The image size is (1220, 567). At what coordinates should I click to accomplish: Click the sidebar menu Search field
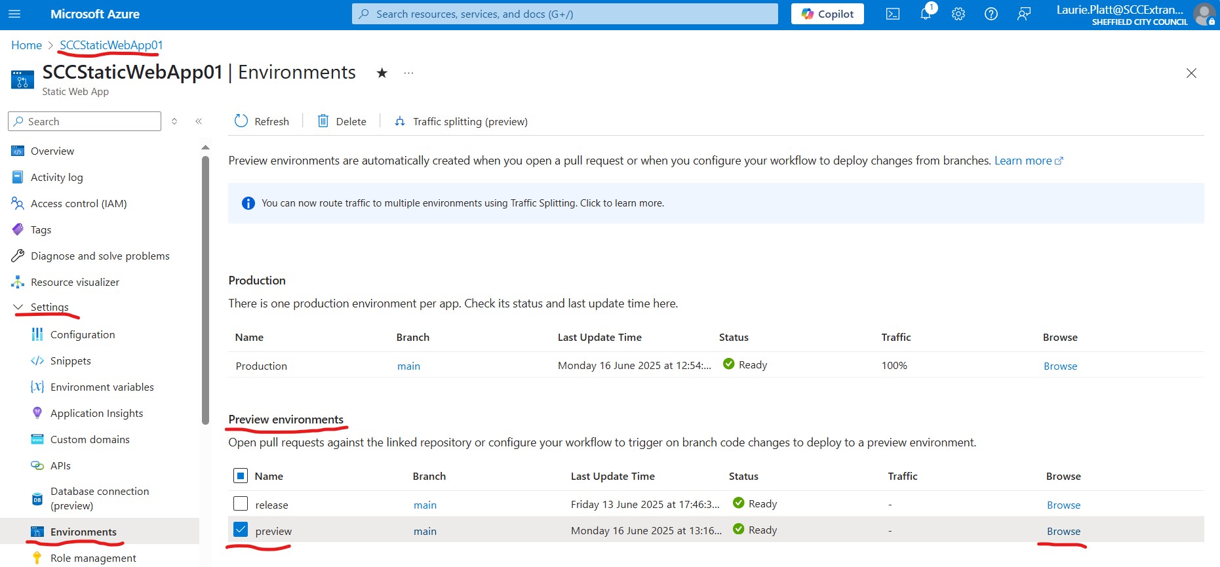click(85, 121)
